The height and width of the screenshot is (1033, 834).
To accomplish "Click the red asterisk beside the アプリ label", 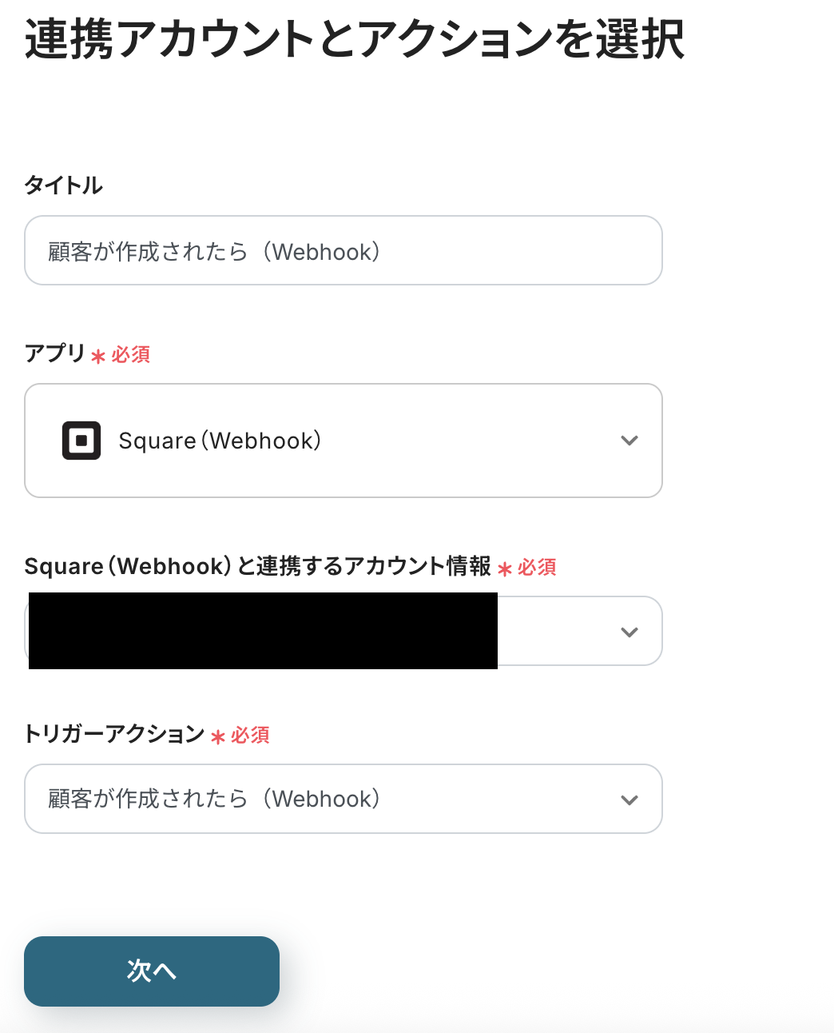I will tap(98, 357).
